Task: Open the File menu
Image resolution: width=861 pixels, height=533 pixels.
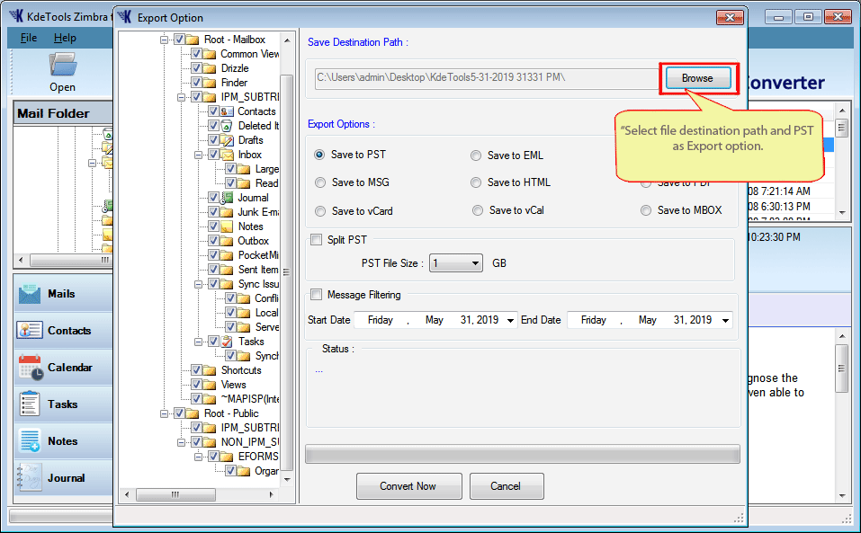Action: coord(29,38)
